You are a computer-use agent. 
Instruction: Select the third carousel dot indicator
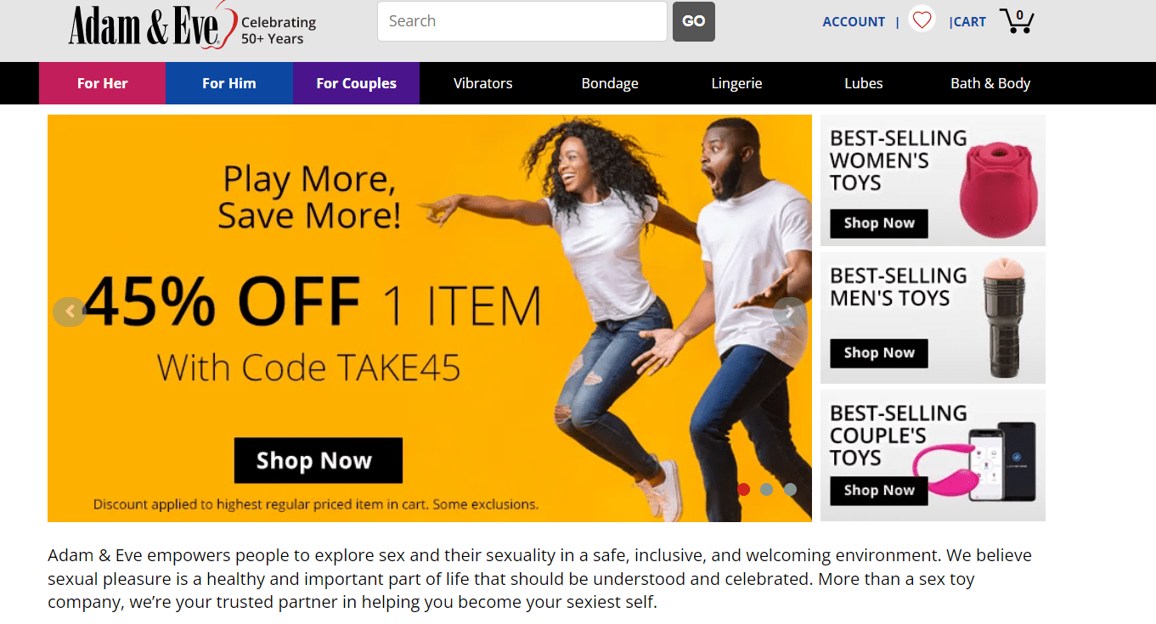pyautogui.click(x=791, y=489)
